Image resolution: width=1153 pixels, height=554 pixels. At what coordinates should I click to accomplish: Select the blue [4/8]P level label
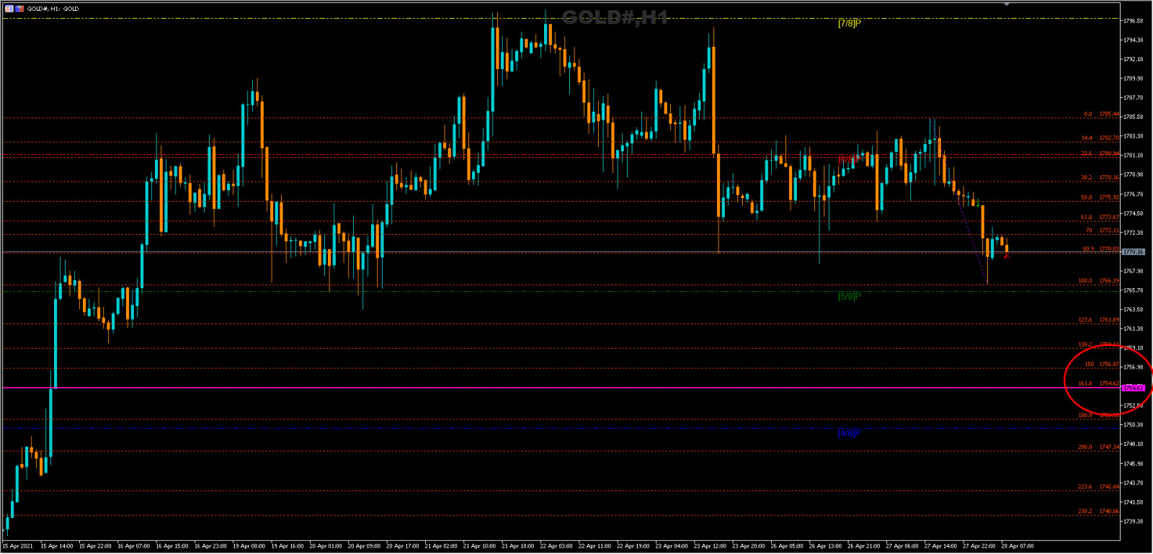pos(849,433)
